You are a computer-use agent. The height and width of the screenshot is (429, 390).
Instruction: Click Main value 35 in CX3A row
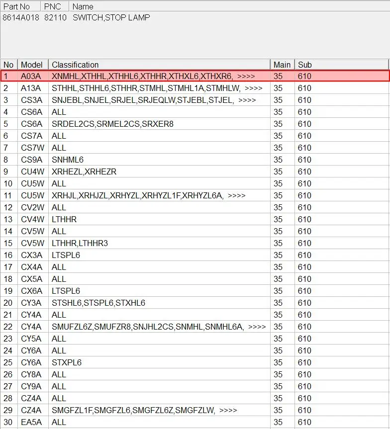point(278,256)
